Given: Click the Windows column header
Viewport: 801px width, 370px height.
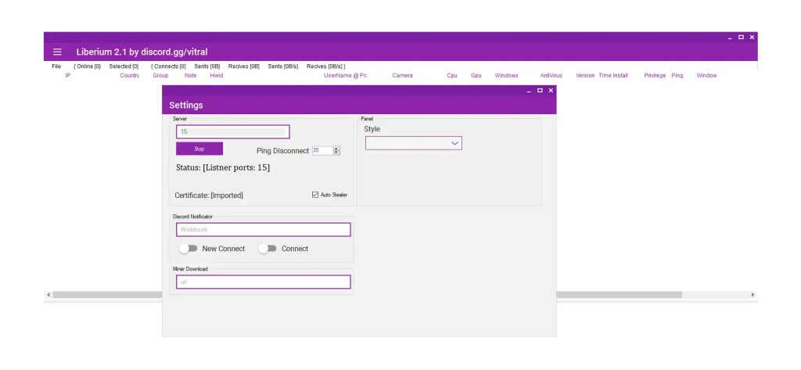Looking at the screenshot, I should pos(506,76).
